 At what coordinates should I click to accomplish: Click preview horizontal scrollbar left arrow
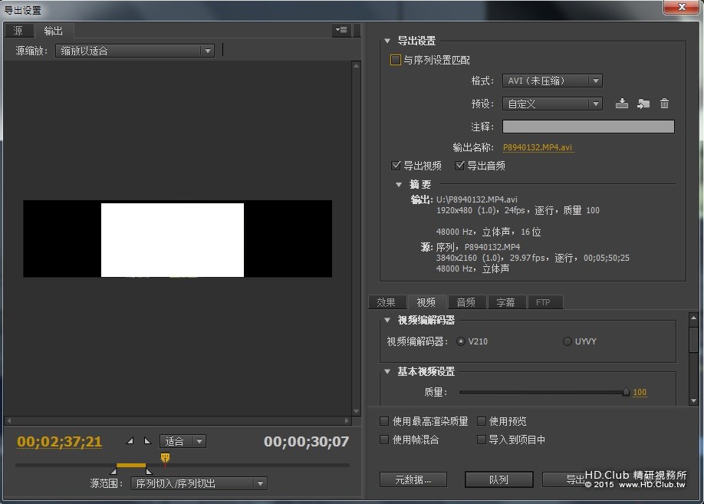9,420
